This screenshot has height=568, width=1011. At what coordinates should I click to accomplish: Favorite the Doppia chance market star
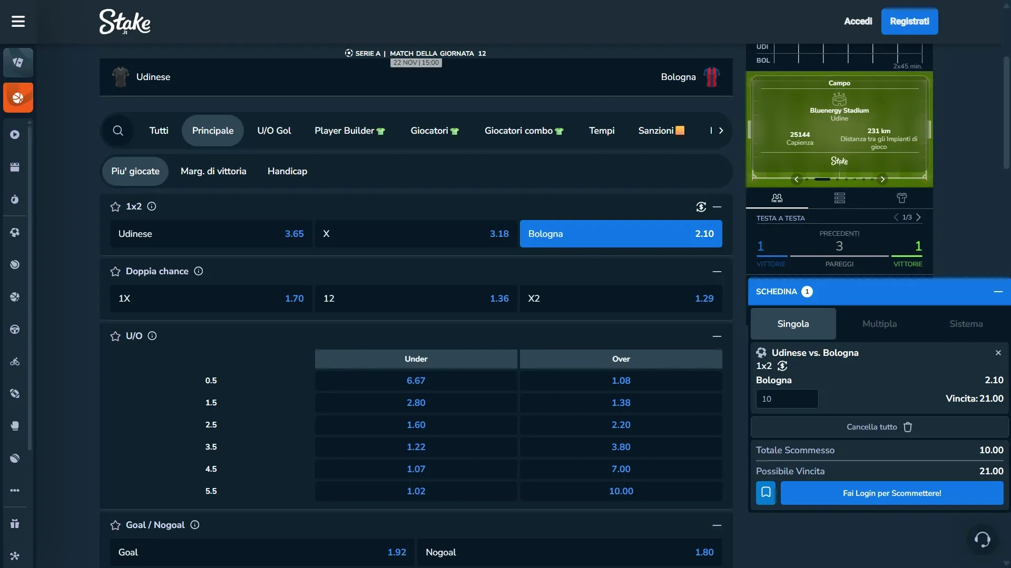pos(115,272)
